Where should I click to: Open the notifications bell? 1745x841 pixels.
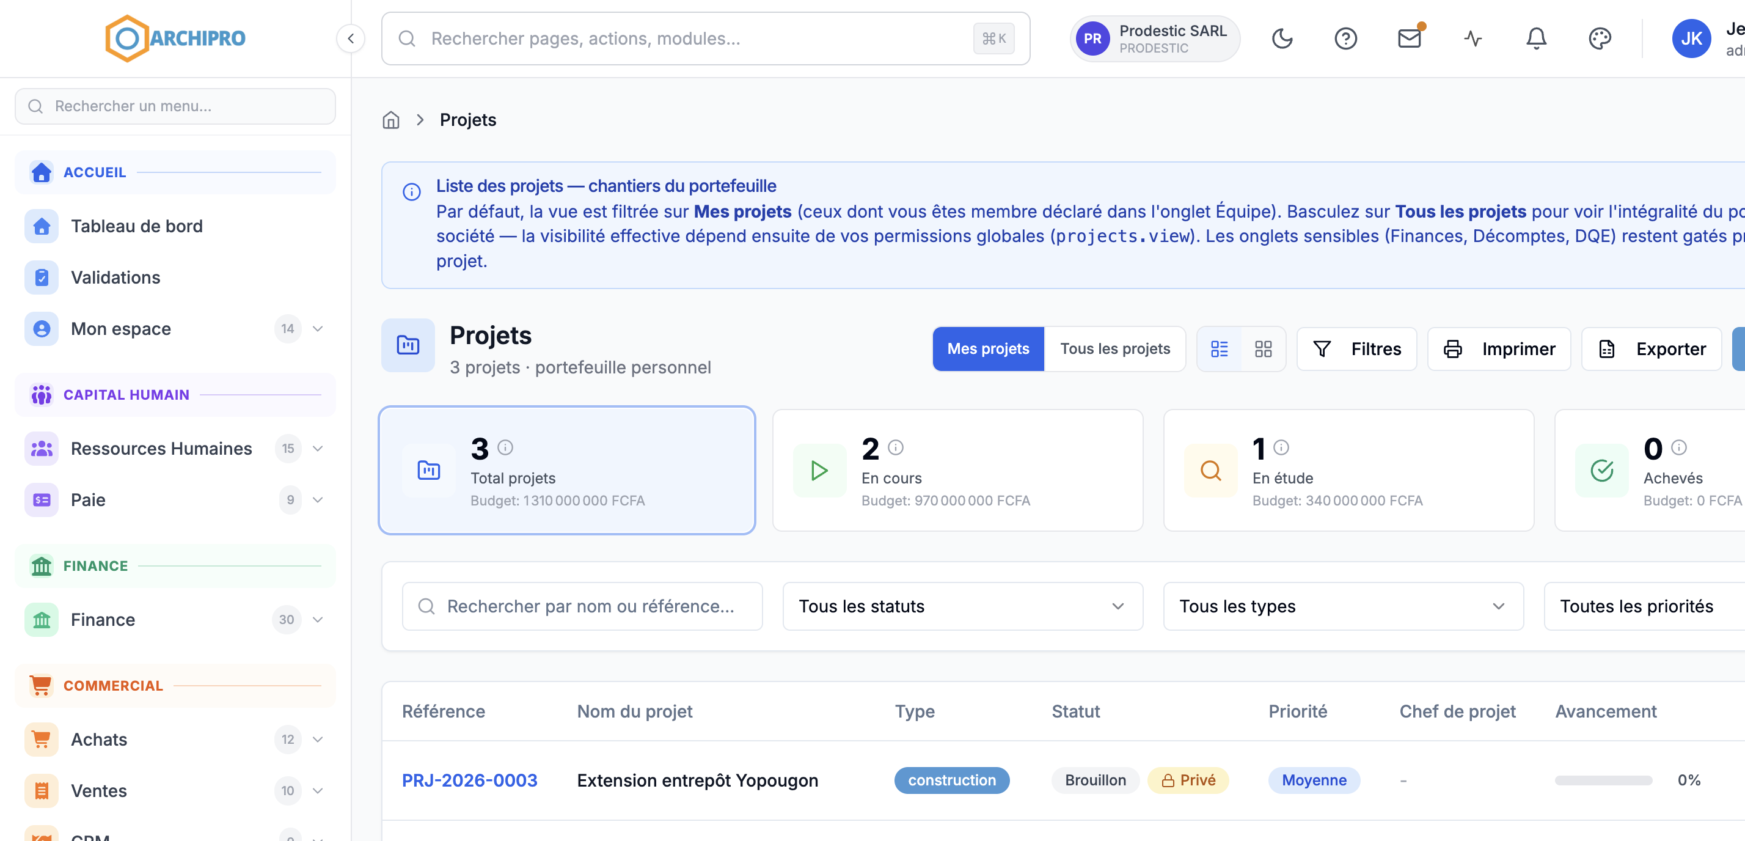[1537, 39]
